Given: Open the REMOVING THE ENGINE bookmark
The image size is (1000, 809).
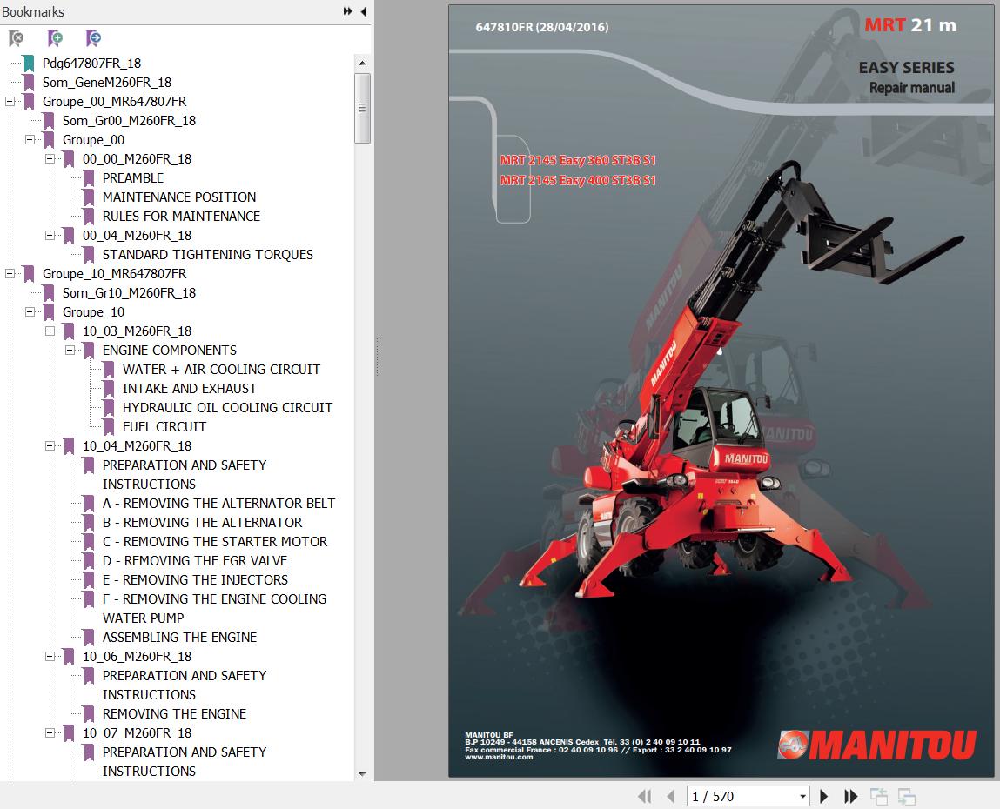Looking at the screenshot, I should click(174, 713).
